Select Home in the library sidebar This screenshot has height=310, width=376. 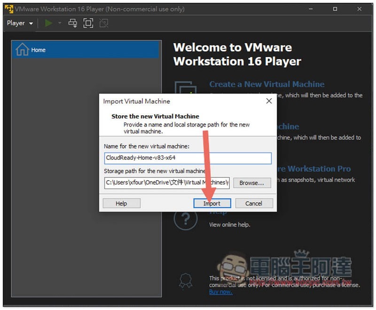click(x=39, y=50)
